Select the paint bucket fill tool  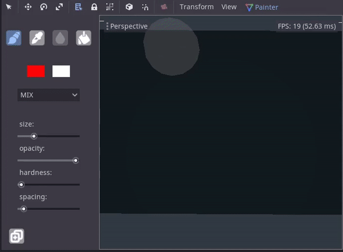click(83, 38)
